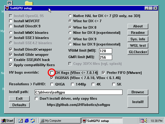Click the Install path text field
Screen dimensions: 165x124
click(x=78, y=92)
